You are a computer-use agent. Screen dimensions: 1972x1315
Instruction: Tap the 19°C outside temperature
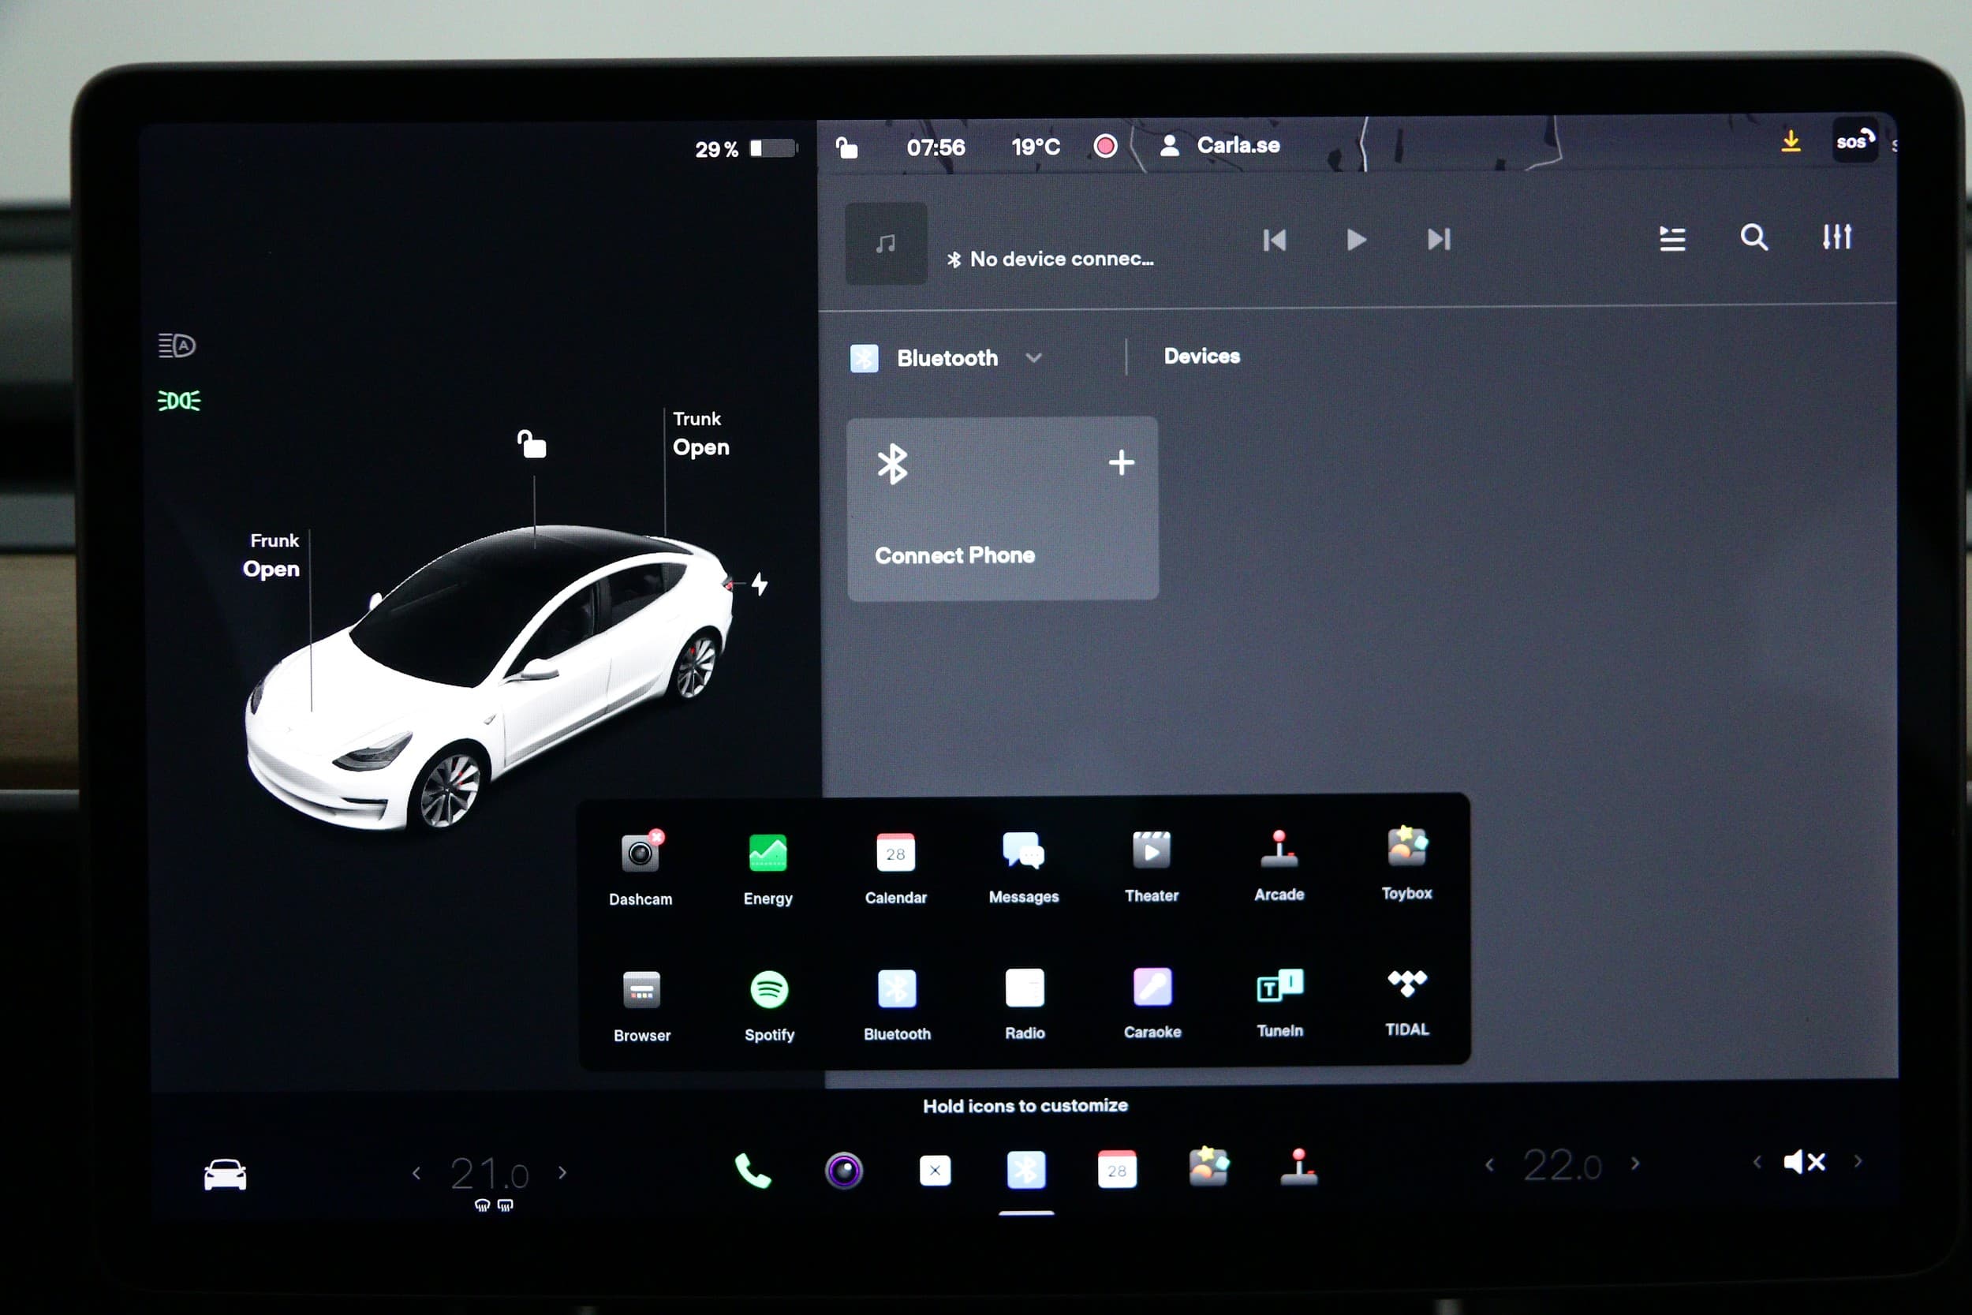pos(1036,147)
